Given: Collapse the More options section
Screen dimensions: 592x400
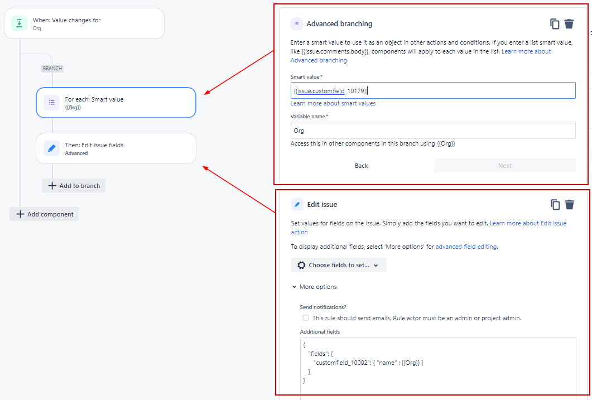Looking at the screenshot, I should click(x=315, y=287).
